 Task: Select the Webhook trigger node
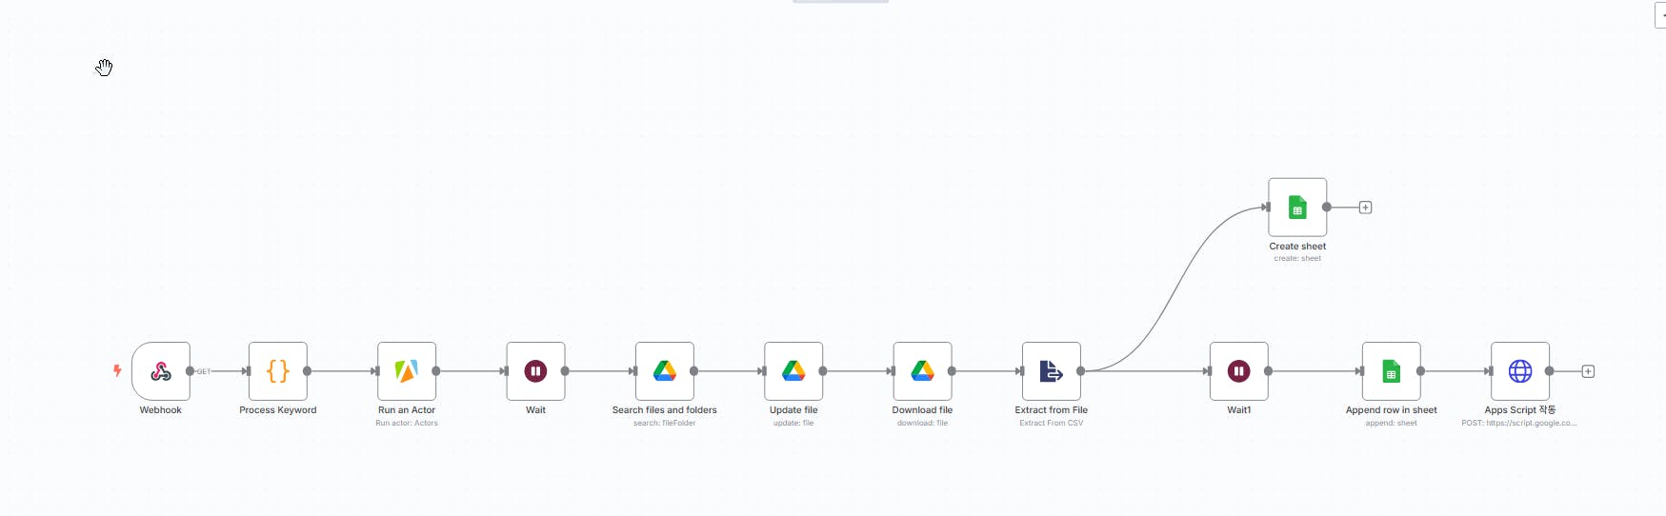[161, 371]
